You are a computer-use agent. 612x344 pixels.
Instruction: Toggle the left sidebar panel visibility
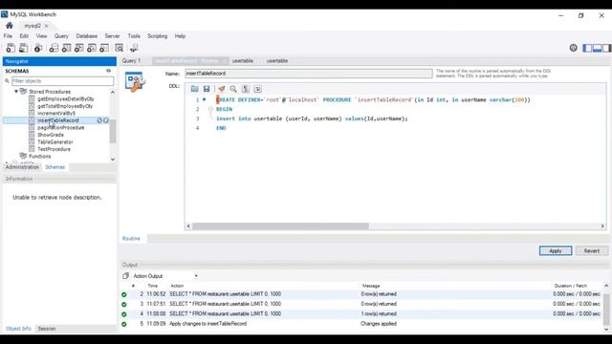[x=587, y=48]
